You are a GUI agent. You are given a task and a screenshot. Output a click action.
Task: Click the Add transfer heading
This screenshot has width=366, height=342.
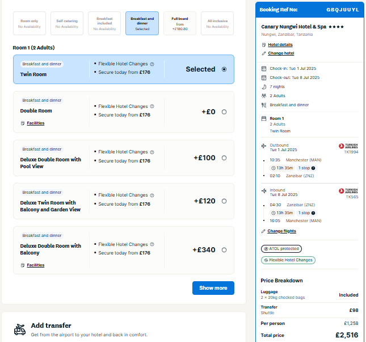51,326
